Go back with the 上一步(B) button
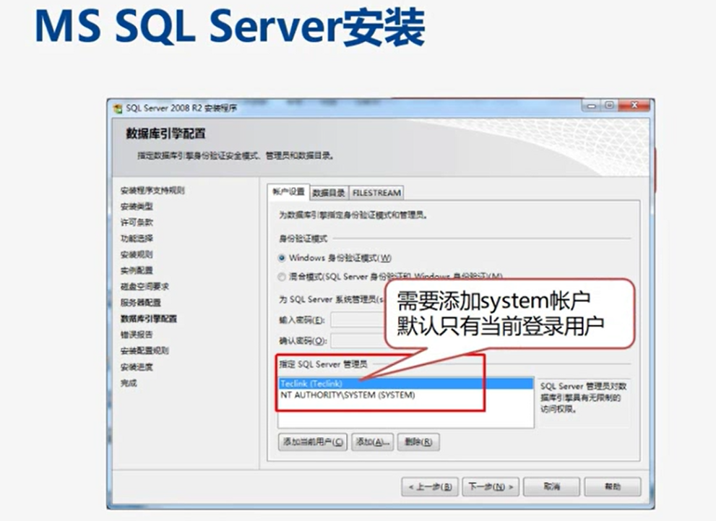716x521 pixels. tap(430, 487)
